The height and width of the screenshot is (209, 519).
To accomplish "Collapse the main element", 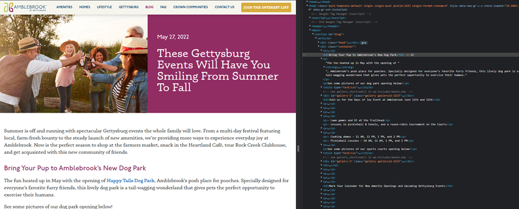I will 311,30.
